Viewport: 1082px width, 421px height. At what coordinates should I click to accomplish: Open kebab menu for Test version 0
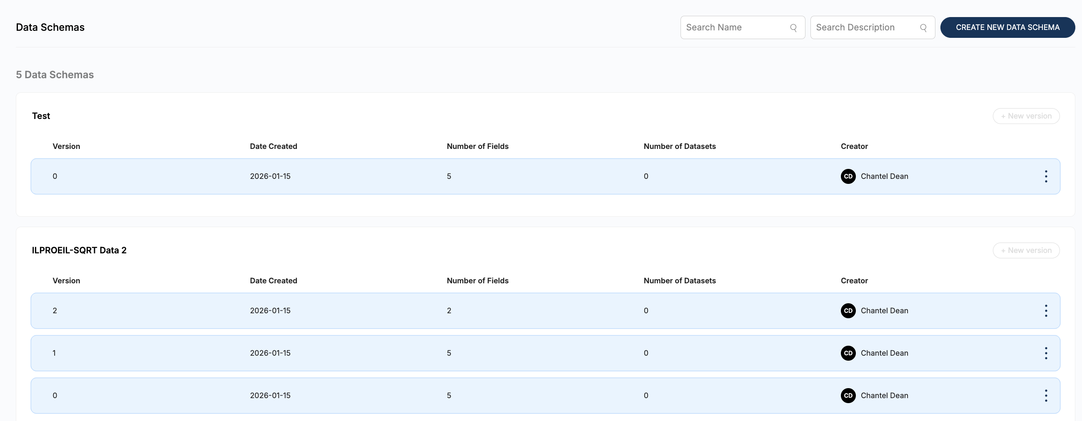1046,176
